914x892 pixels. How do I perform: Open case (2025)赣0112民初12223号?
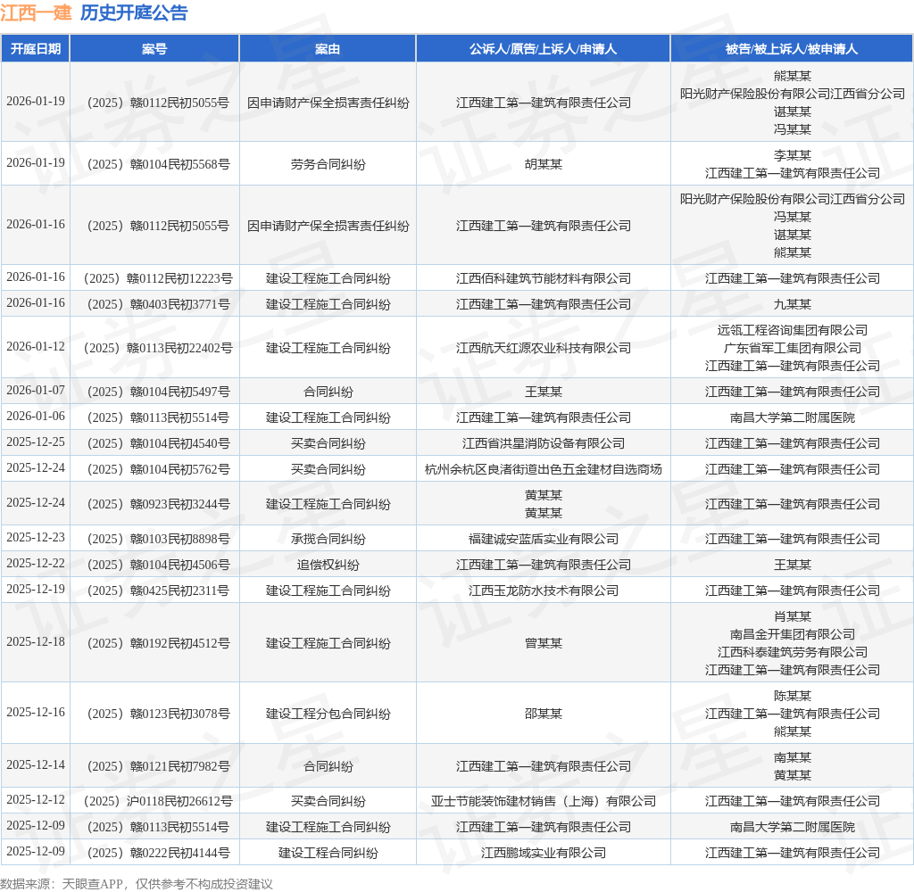154,278
